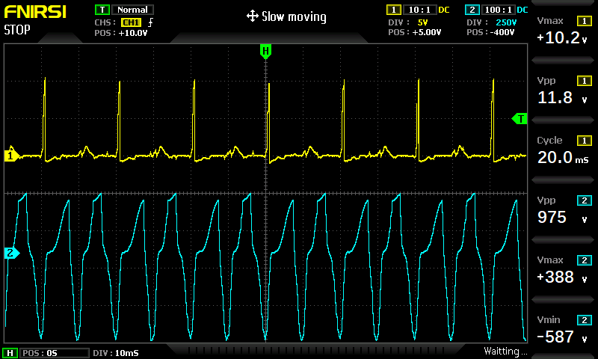Click the green H horizontal position marker at top
The image size is (598, 359).
click(265, 51)
